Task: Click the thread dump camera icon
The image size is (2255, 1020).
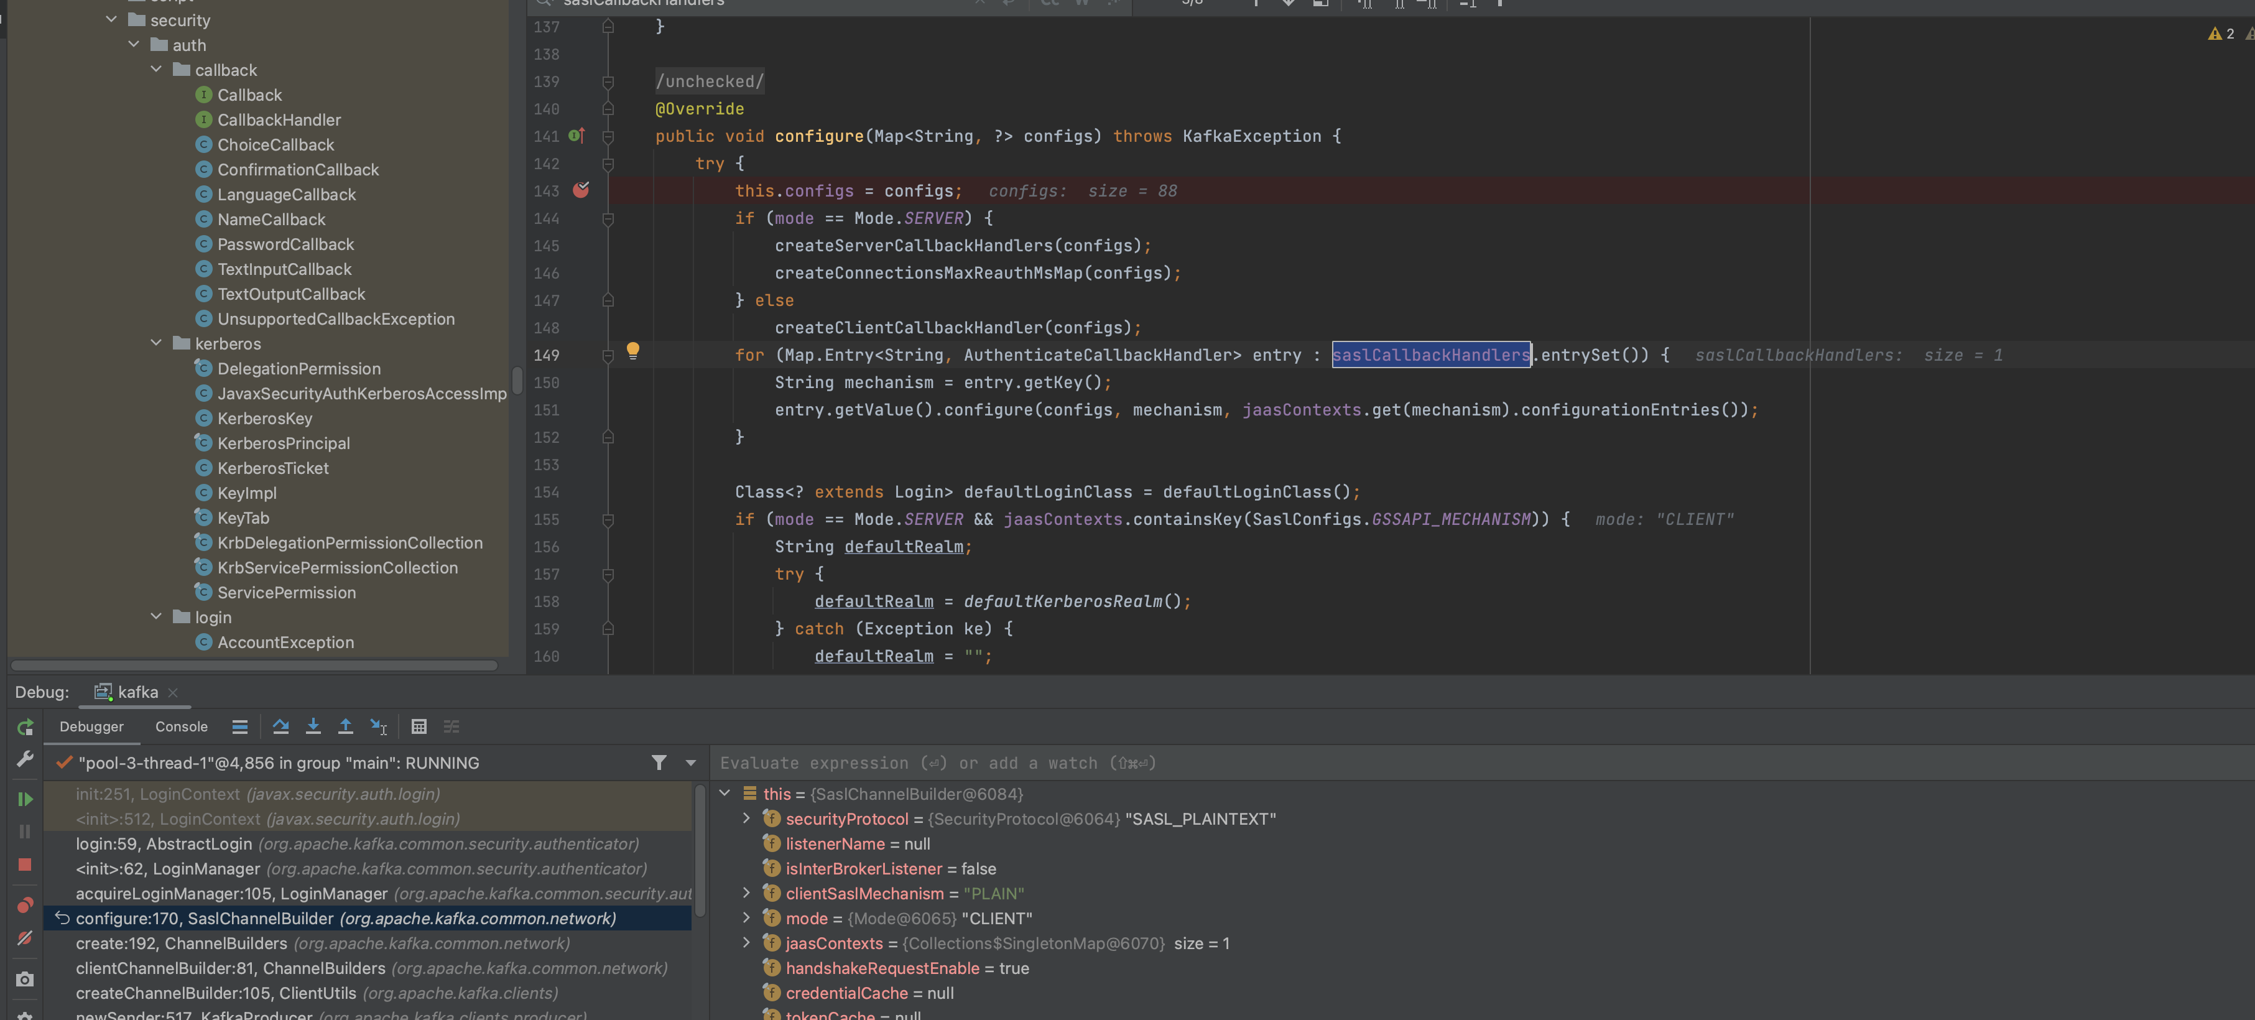Action: [x=24, y=979]
